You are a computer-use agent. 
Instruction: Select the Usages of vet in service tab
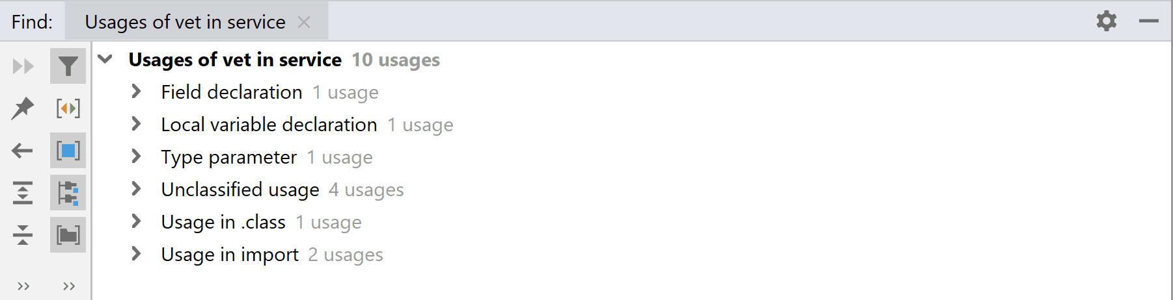tap(185, 22)
